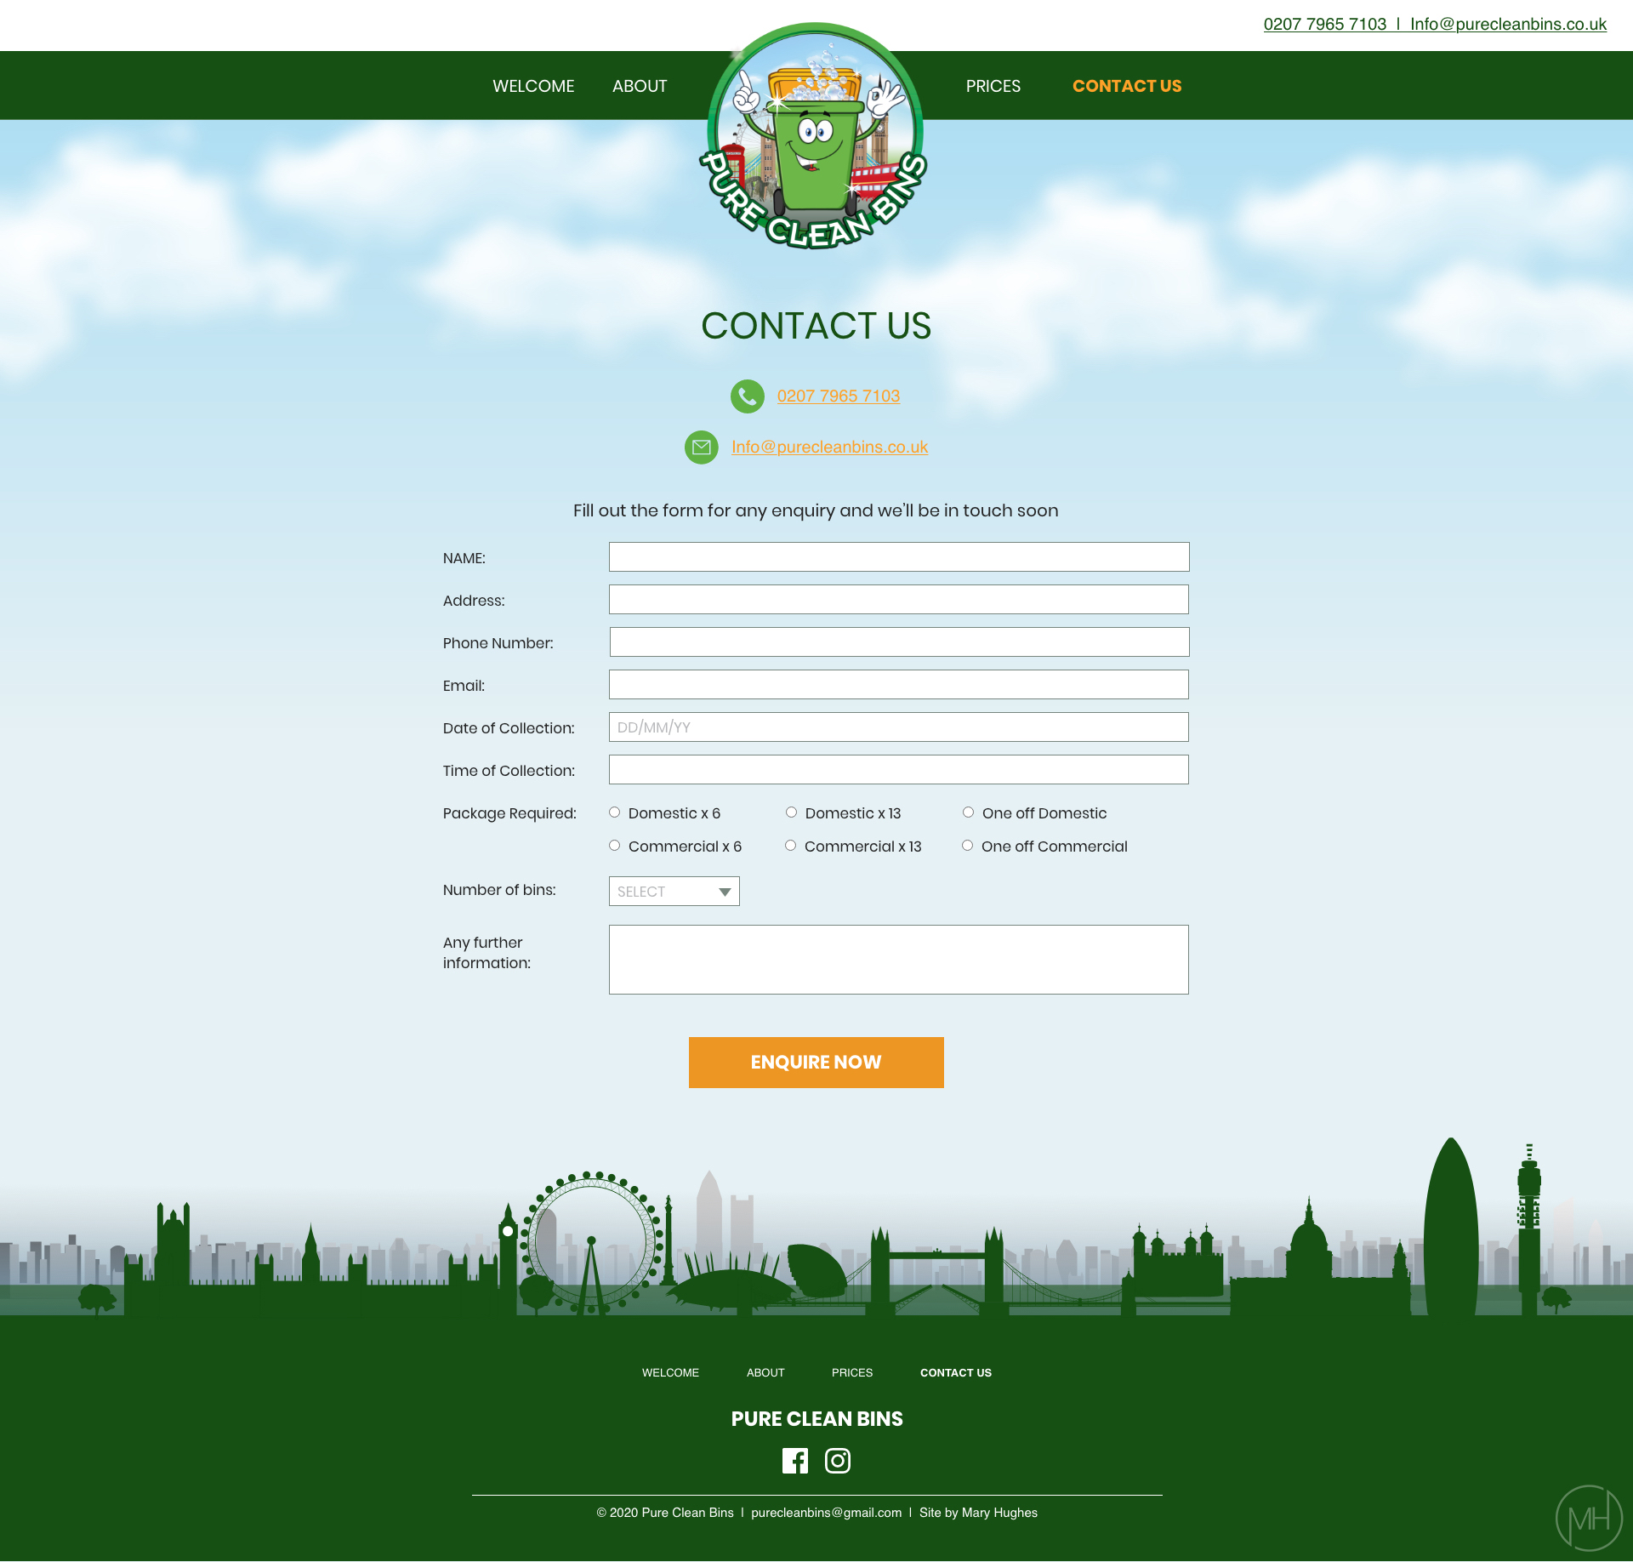
Task: Select Domestic x 13 package option
Action: tap(790, 812)
